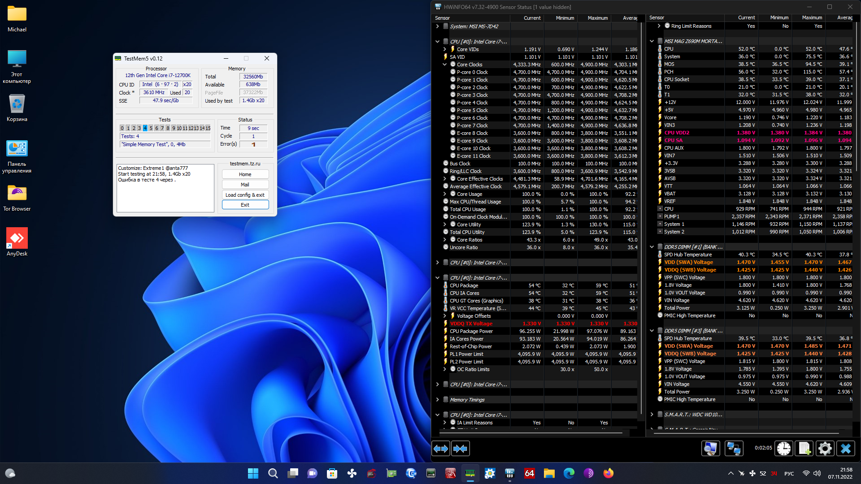Open HWiNFO remote monitoring network icon

pyautogui.click(x=734, y=449)
